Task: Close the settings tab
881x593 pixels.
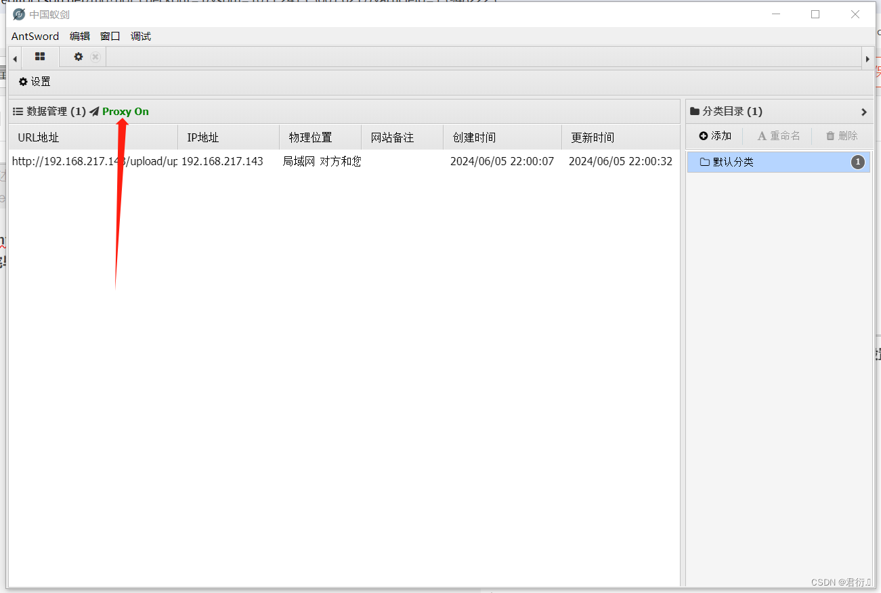Action: (95, 57)
